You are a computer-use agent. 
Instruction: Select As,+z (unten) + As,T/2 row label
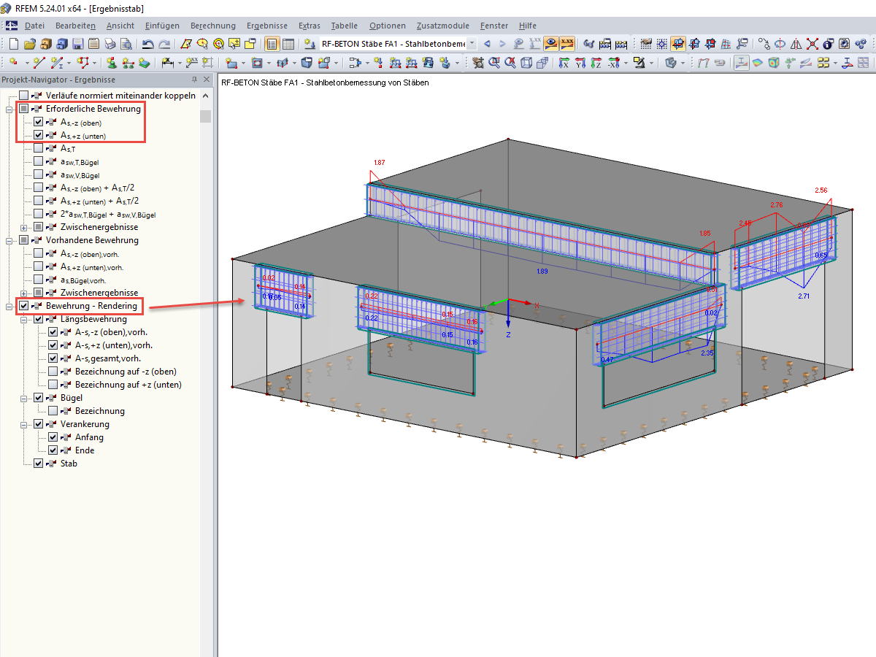coord(99,201)
